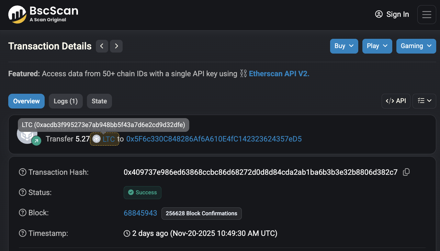This screenshot has width=440, height=251.
Task: Click the Sign In link
Action: 392,14
